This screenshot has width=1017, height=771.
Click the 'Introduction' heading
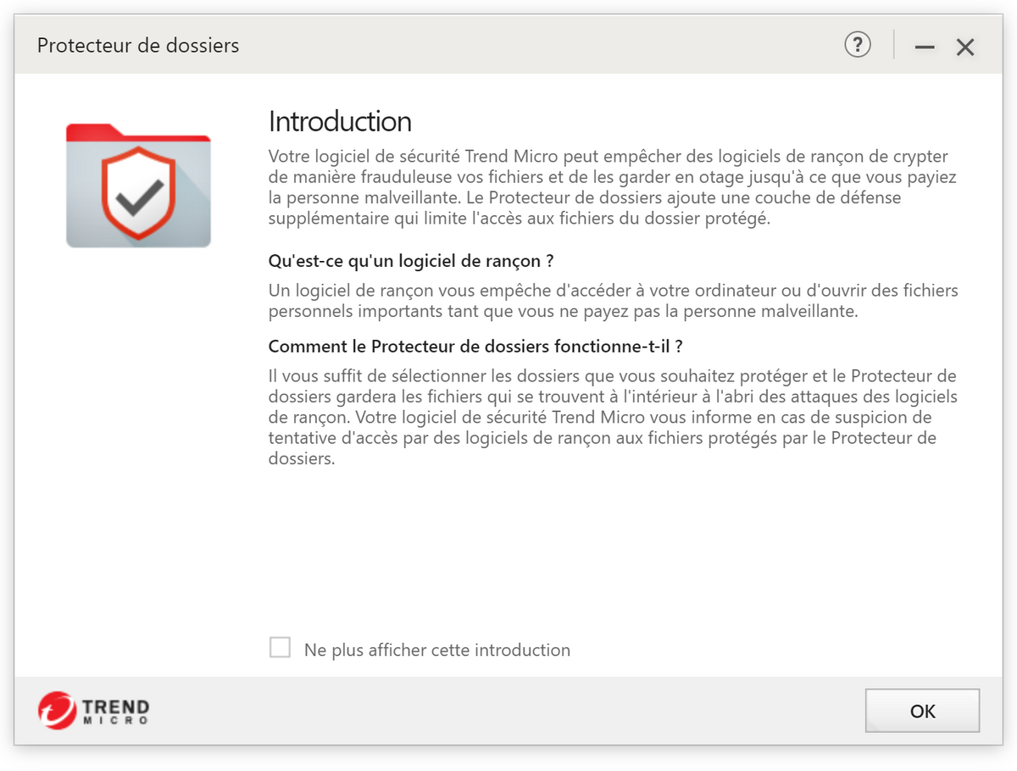click(x=340, y=122)
